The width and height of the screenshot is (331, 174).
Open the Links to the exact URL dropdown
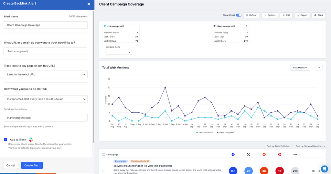[46, 75]
